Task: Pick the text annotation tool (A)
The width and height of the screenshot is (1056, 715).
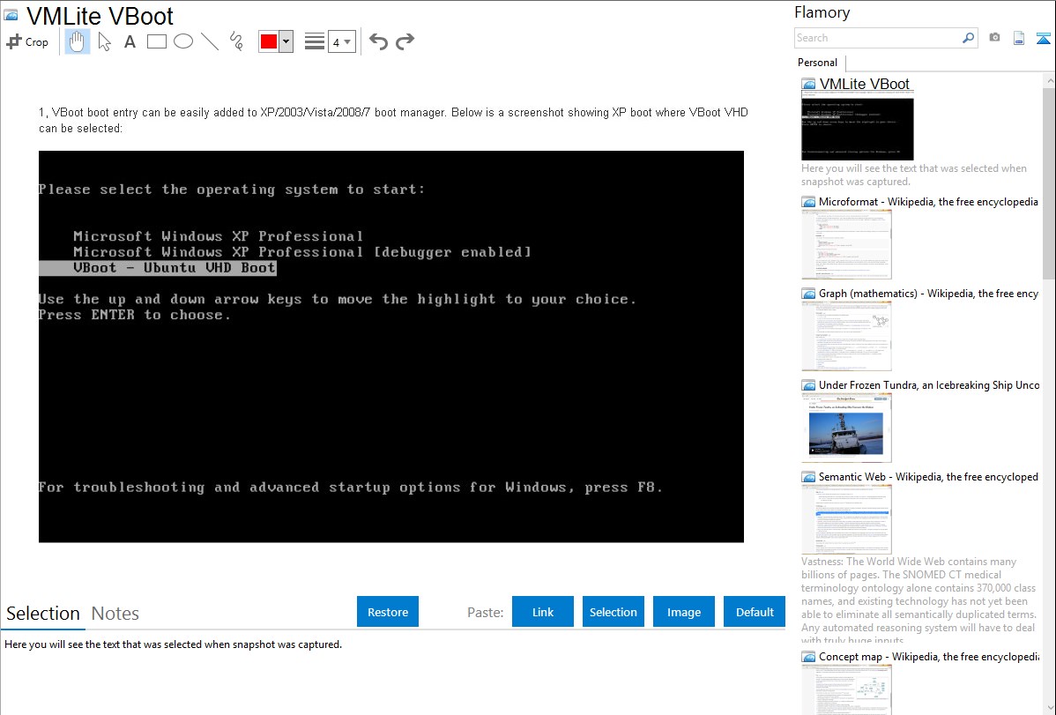Action: pos(130,41)
